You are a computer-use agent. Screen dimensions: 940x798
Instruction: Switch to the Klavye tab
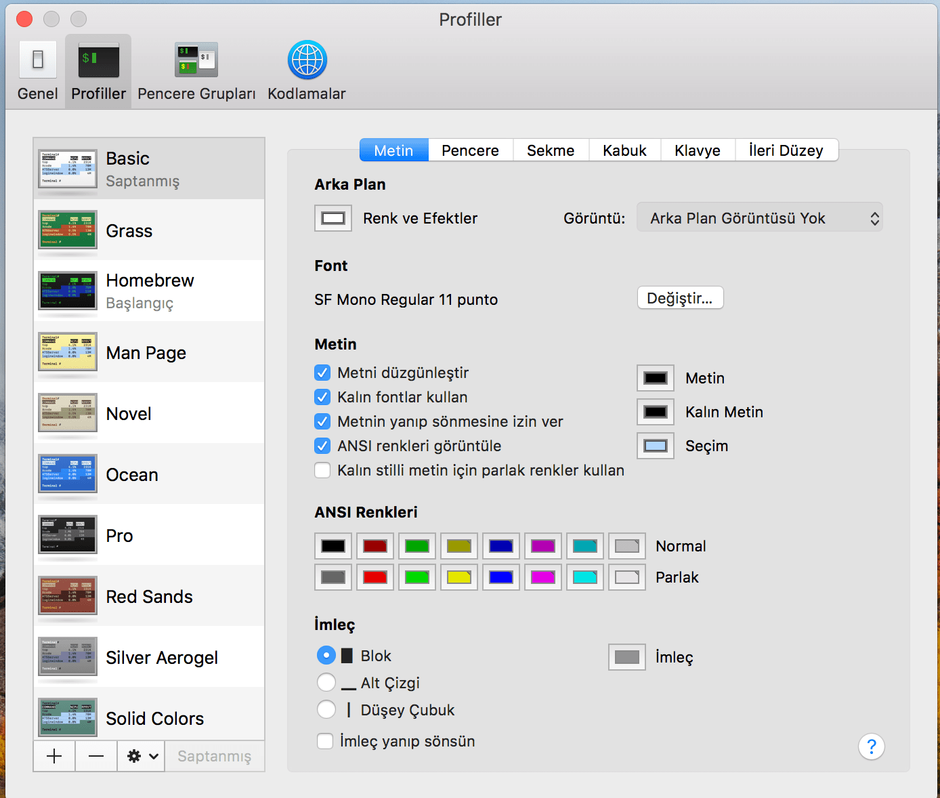(697, 150)
